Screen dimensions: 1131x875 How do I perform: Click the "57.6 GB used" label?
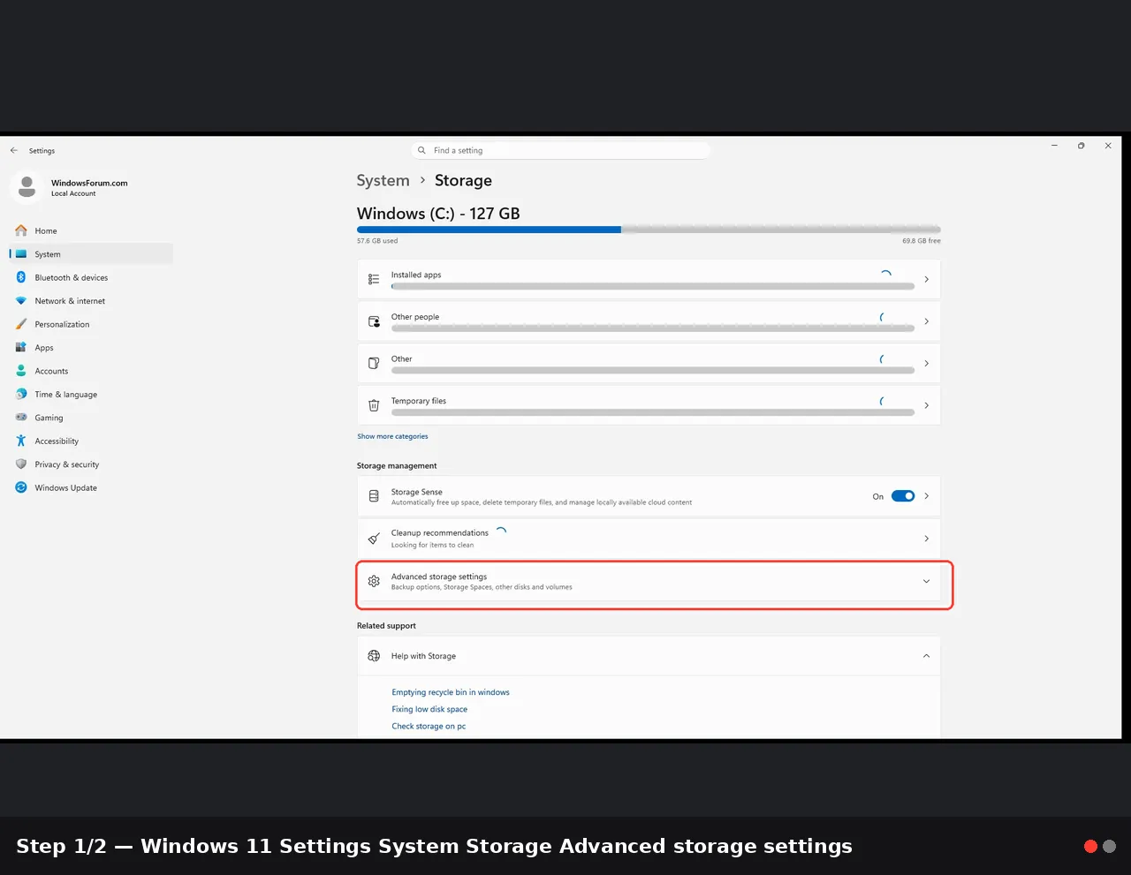click(377, 240)
